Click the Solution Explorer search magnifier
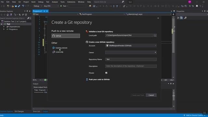 28,18
